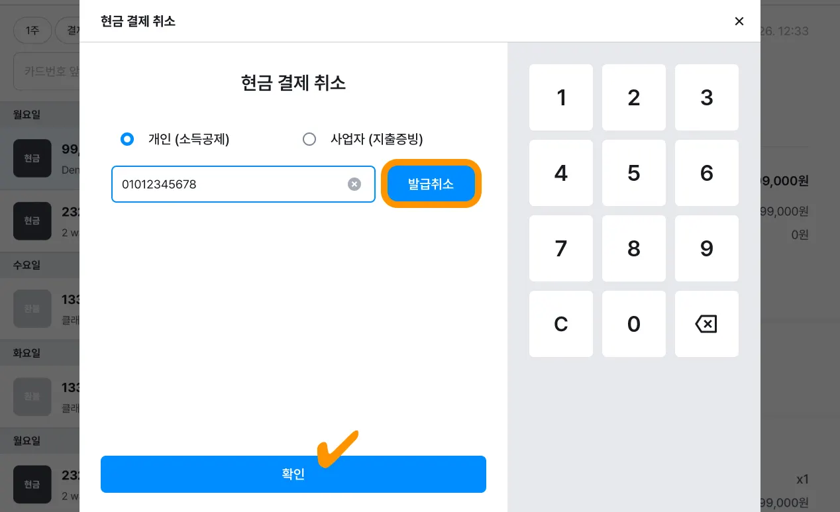Screen dimensions: 840x512
Task: Confirm with the 확인 button
Action: [x=293, y=474]
